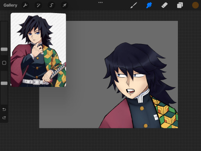Image resolution: width=201 pixels, height=151 pixels.
Task: Select the Eraser tool
Action: coord(165,5)
